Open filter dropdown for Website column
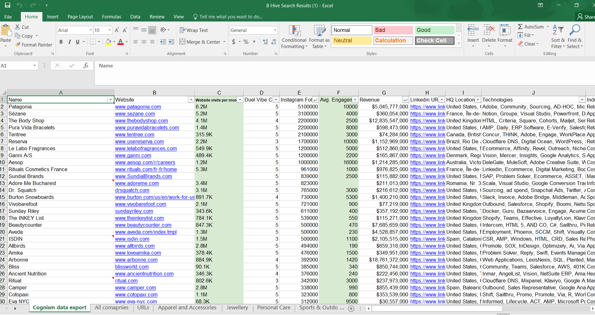This screenshot has width=595, height=315. click(x=191, y=100)
